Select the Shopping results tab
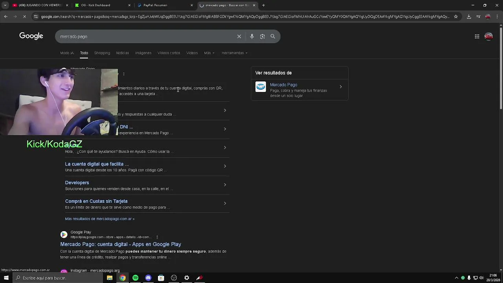The width and height of the screenshot is (503, 283). tap(102, 53)
